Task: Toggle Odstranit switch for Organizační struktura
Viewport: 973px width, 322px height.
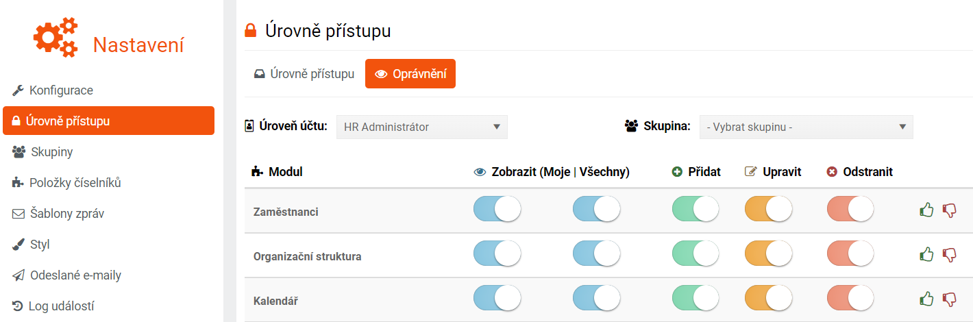Action: 850,253
